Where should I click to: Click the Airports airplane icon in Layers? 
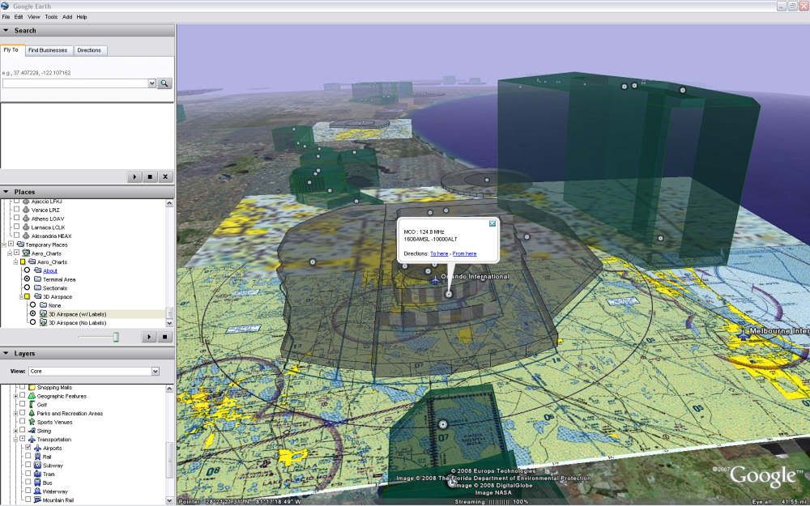tap(37, 448)
